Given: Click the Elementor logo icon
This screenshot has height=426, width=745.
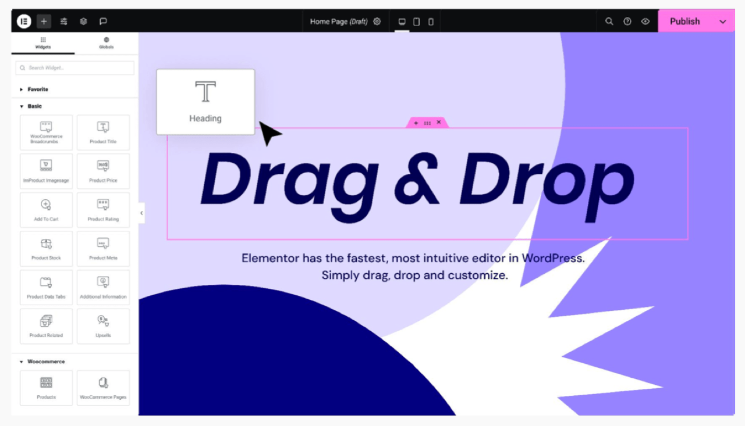Looking at the screenshot, I should pyautogui.click(x=24, y=22).
